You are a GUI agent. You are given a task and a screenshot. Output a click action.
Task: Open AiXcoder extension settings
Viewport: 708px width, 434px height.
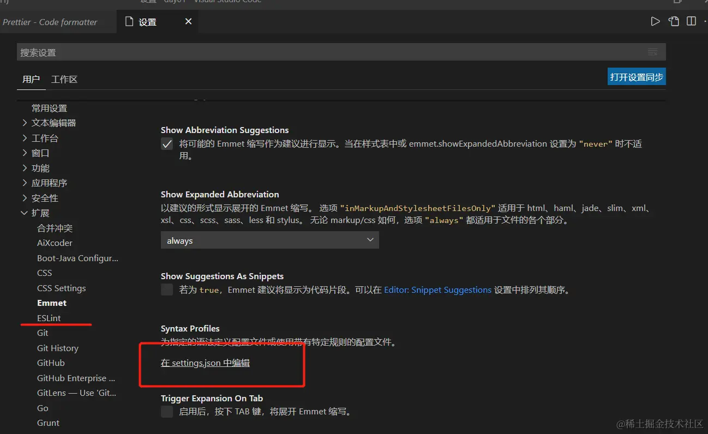pos(55,243)
